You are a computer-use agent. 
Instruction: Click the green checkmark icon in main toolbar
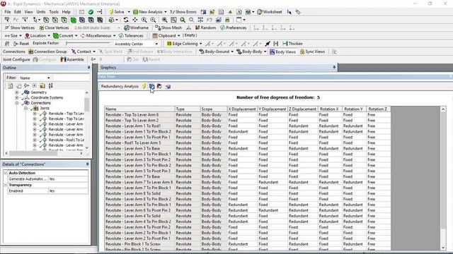point(91,12)
